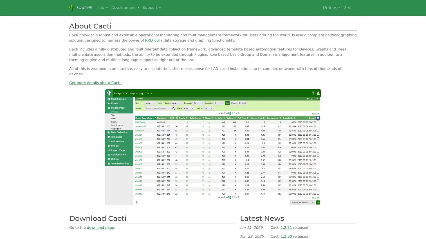The image size is (426, 239).
Task: Expand the Development dropdown menu
Action: (x=125, y=8)
